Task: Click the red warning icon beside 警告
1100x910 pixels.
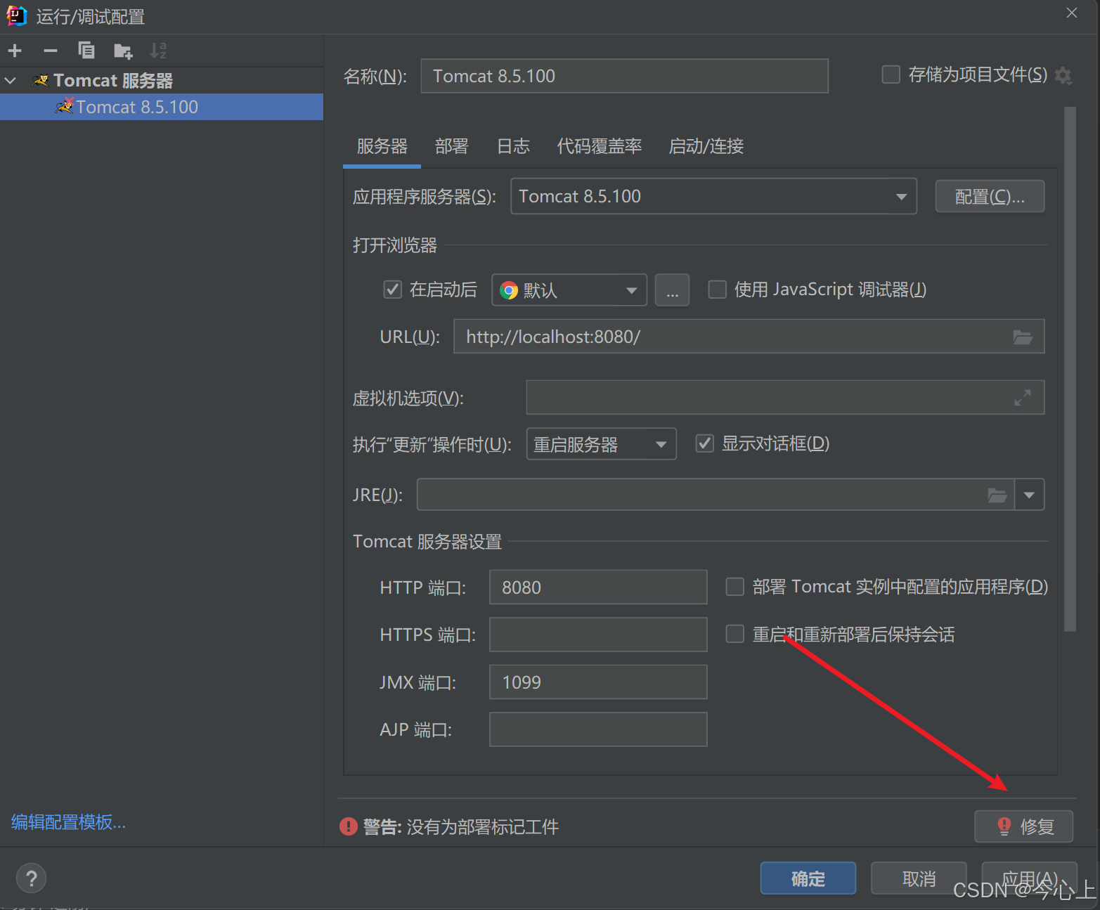Action: pyautogui.click(x=349, y=826)
